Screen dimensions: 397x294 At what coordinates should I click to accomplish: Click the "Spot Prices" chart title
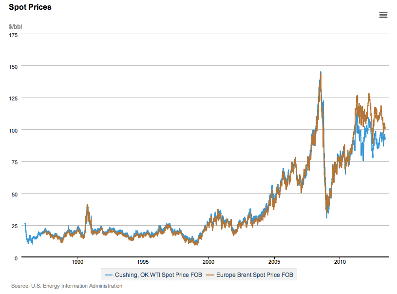point(30,7)
